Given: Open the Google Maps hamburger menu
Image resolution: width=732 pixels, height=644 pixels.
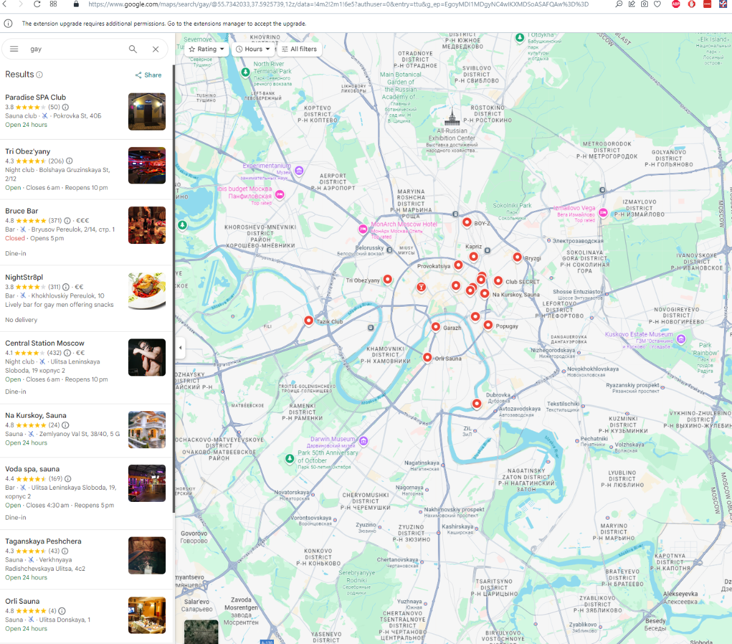Looking at the screenshot, I should (14, 49).
